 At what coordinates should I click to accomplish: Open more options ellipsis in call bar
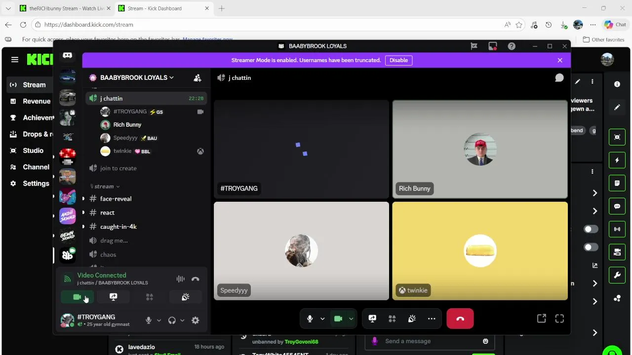coord(432,319)
